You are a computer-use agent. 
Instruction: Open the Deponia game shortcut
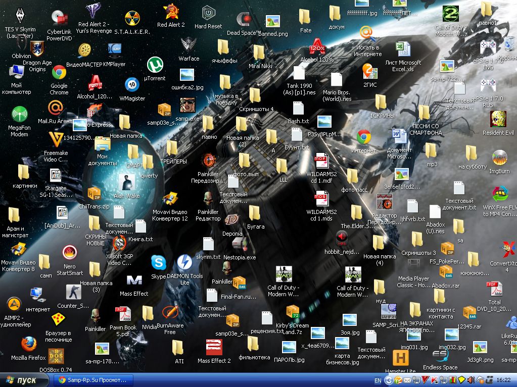(232, 220)
